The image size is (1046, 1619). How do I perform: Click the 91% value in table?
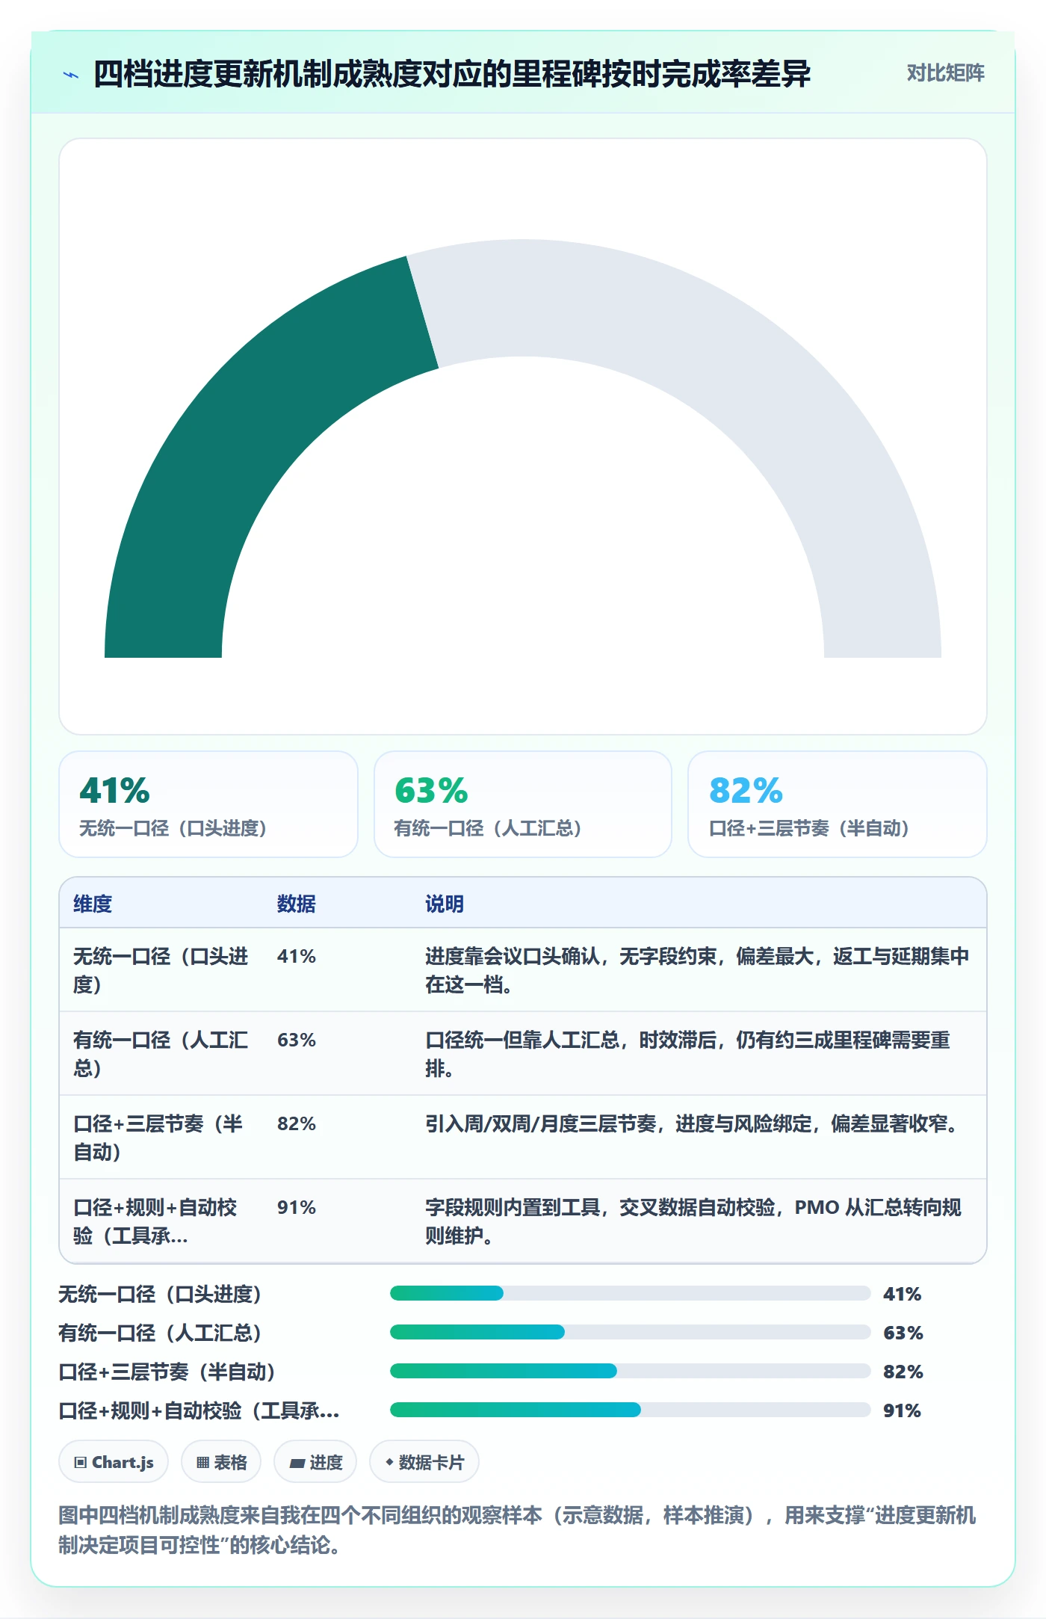coord(297,1207)
